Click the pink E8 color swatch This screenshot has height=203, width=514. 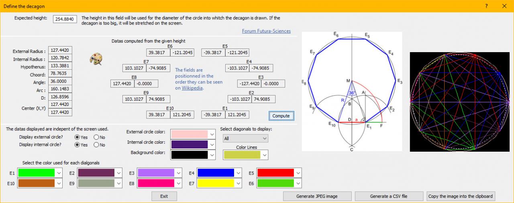[x=156, y=183]
